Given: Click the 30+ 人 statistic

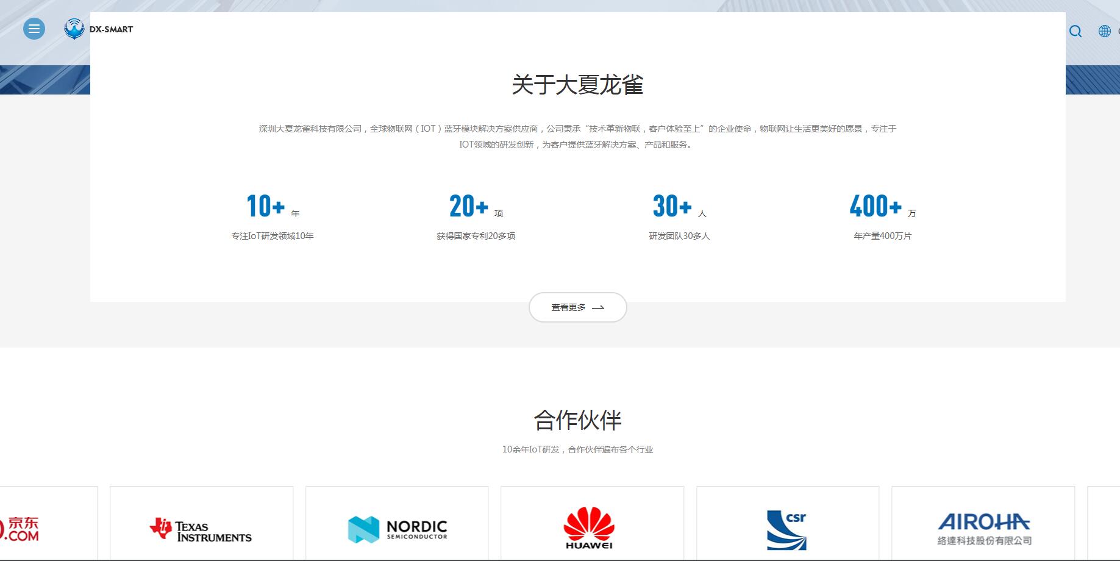Looking at the screenshot, I should 679,206.
